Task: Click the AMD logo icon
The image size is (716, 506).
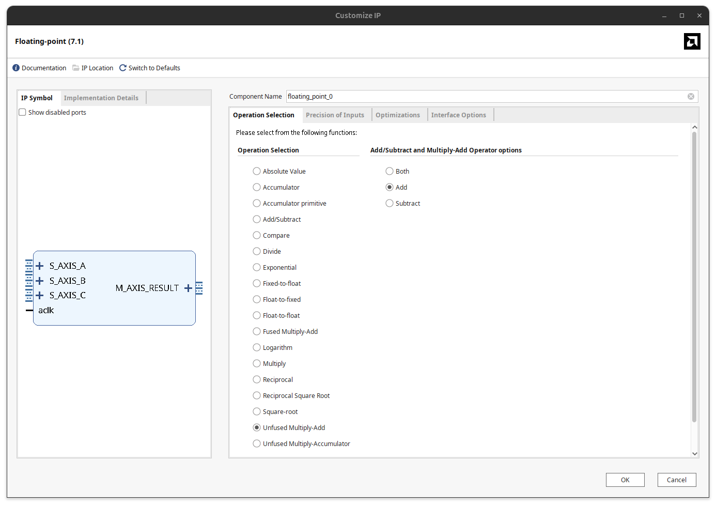Action: pyautogui.click(x=692, y=41)
